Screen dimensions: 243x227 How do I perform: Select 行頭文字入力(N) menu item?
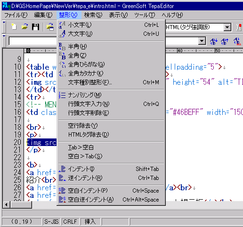(111, 104)
